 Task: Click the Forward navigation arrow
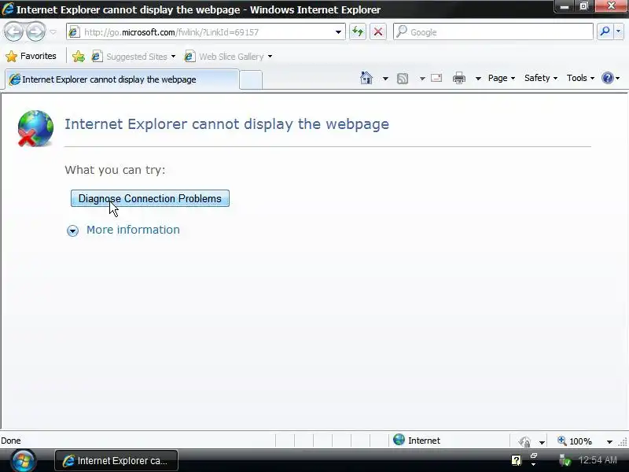[35, 32]
